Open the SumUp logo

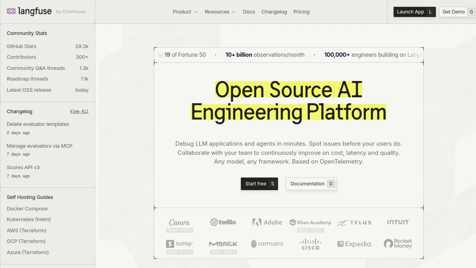[x=180, y=244]
